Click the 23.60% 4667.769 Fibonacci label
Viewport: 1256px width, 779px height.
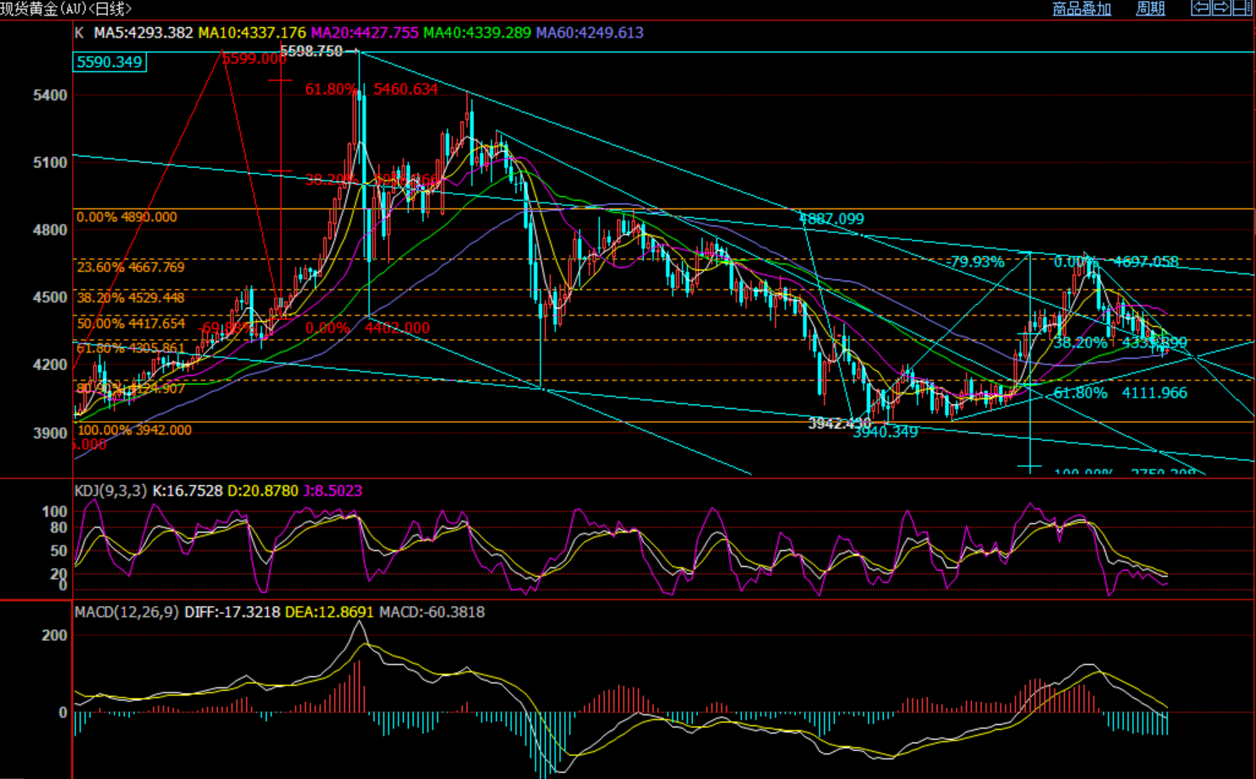click(131, 267)
